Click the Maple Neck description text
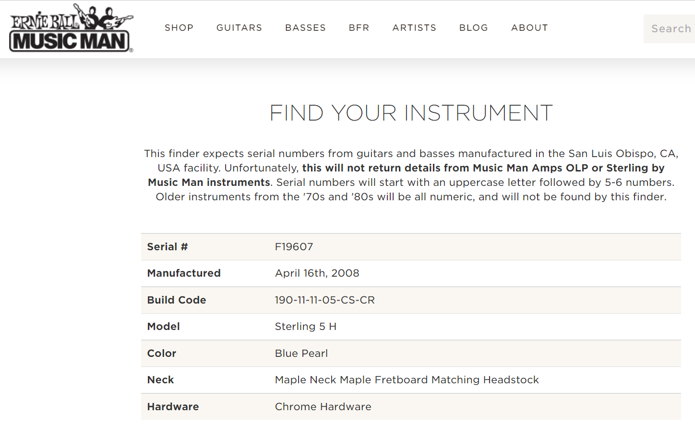Viewport: 695px width, 427px height. coord(407,380)
